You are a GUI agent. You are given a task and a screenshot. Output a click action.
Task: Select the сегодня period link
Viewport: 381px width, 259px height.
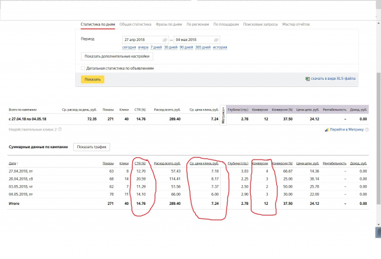(x=129, y=48)
